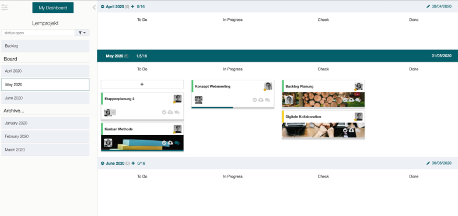The width and height of the screenshot is (458, 216).
Task: Add a card to June 2020 with the plus icon
Action: pos(133,163)
